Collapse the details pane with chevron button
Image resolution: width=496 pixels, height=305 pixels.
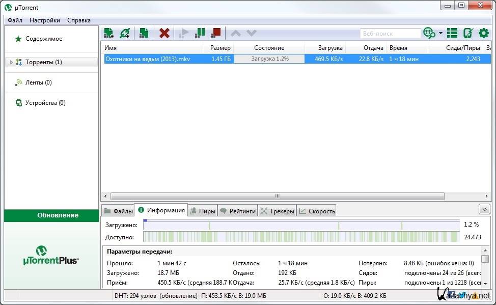(484, 209)
